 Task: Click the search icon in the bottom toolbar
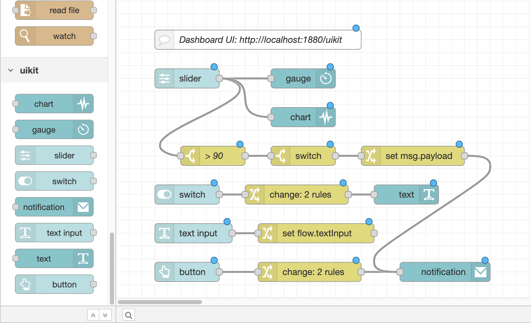[x=128, y=315]
